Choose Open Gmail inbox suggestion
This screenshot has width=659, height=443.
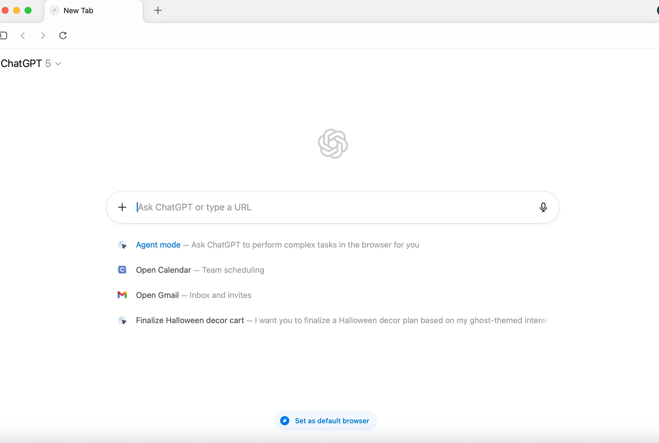[x=193, y=295]
